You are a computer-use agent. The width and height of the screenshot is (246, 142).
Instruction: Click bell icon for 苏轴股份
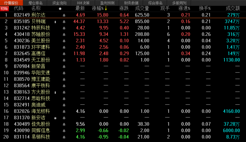(64, 35)
